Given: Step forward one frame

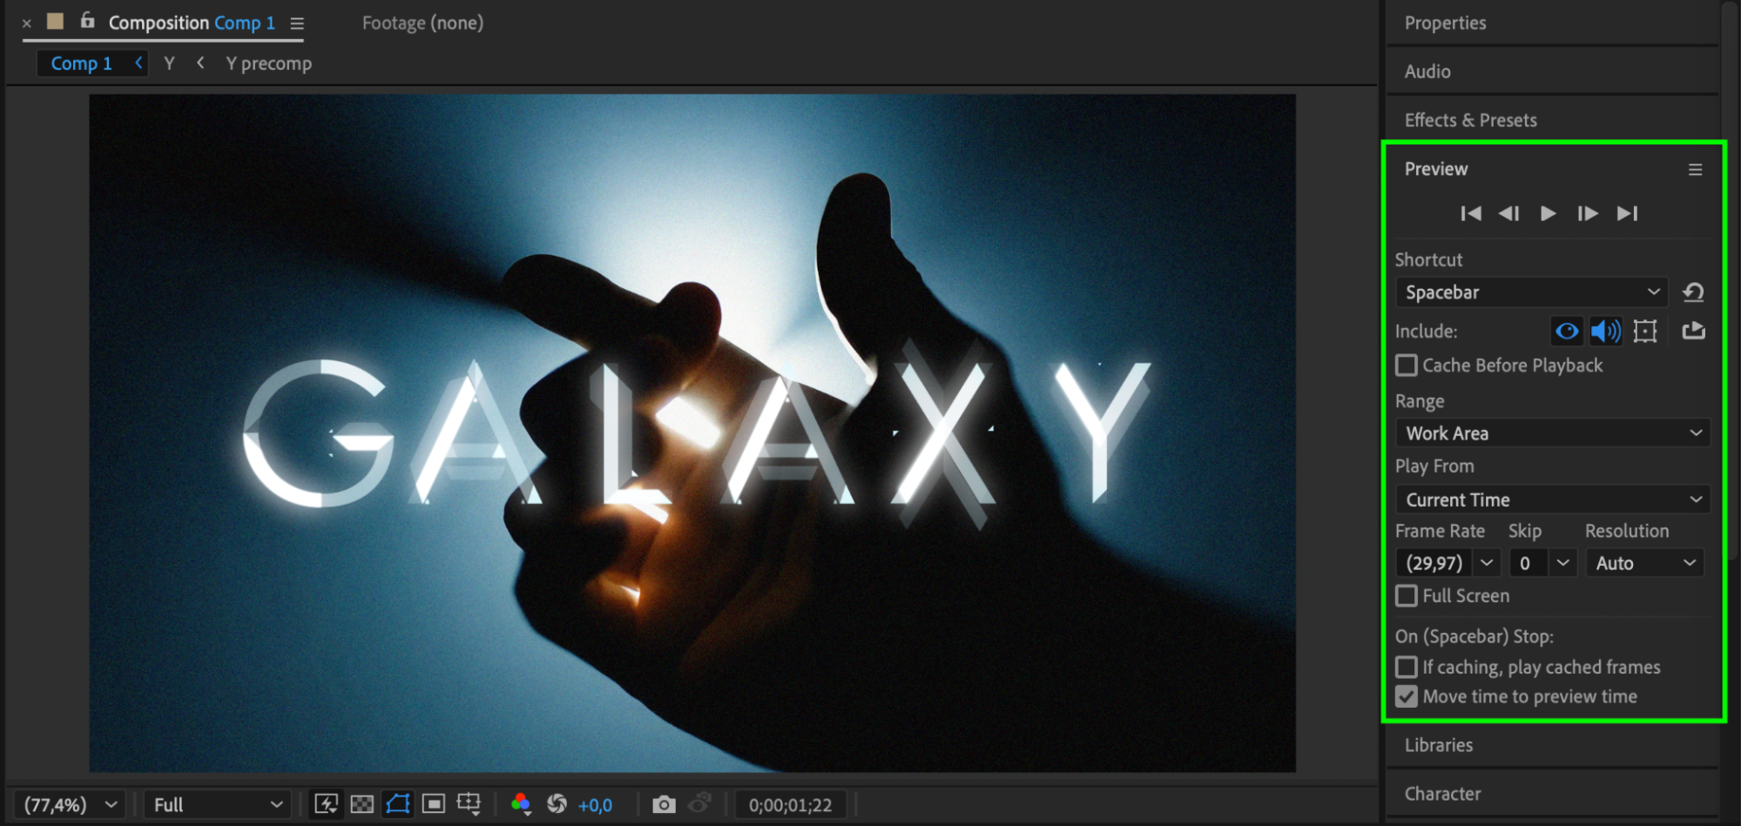Looking at the screenshot, I should tap(1587, 213).
